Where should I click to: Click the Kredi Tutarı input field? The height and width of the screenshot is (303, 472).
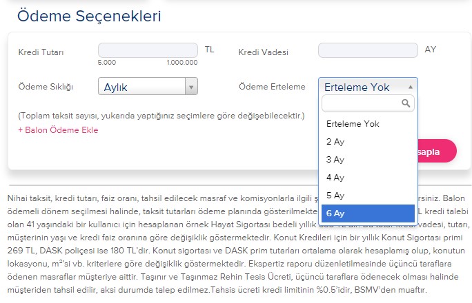click(x=148, y=50)
